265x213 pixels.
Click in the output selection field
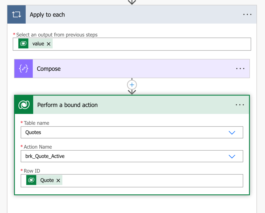(150, 44)
